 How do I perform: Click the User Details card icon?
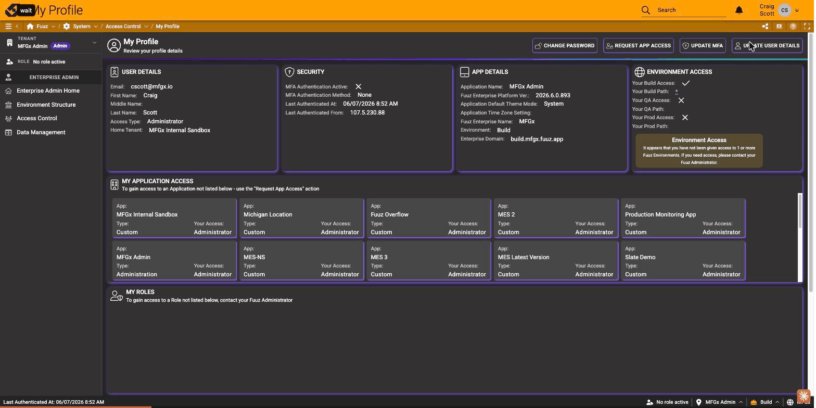pyautogui.click(x=114, y=72)
